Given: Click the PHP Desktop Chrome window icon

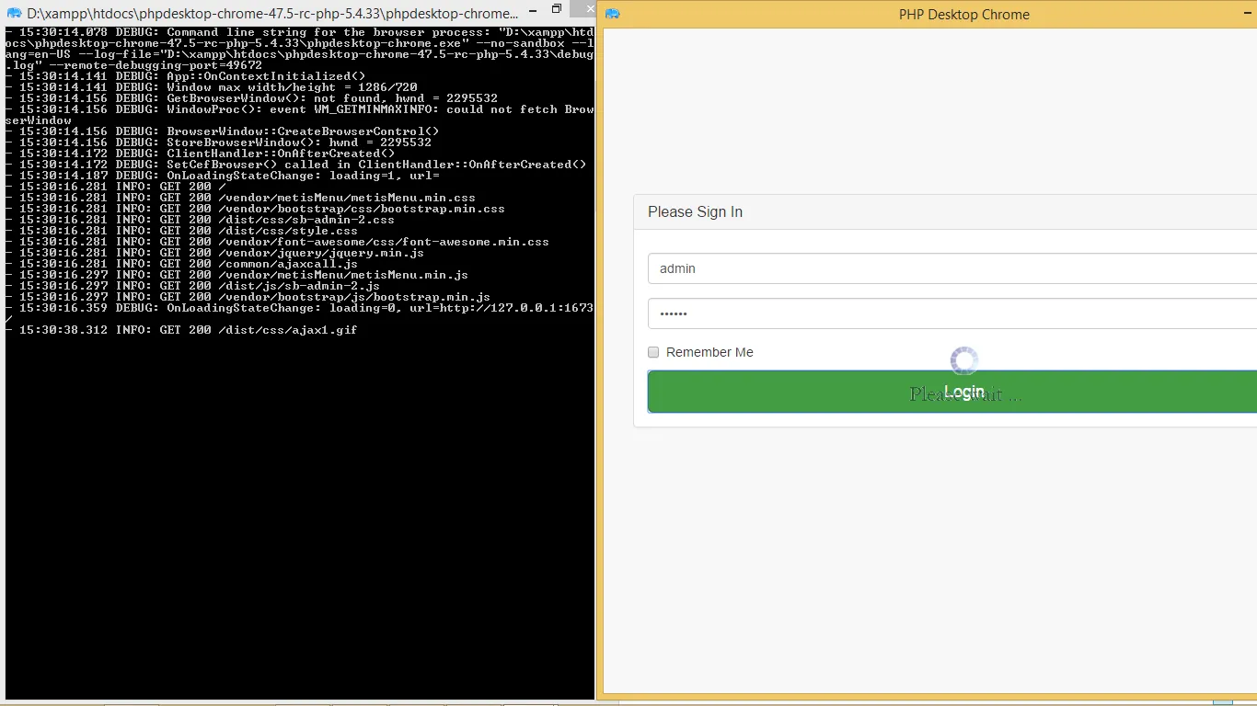Looking at the screenshot, I should point(613,14).
